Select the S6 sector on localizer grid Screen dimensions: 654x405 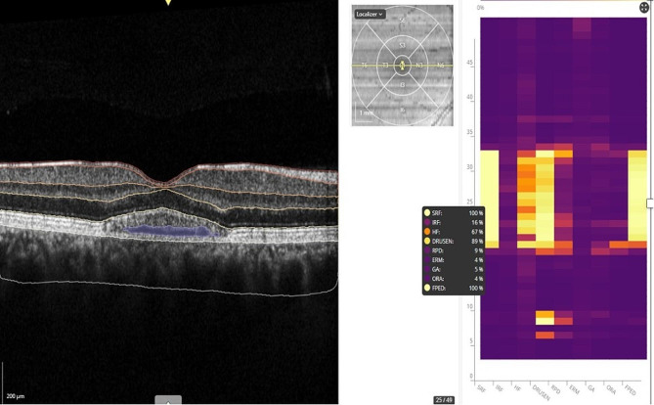coord(402,20)
